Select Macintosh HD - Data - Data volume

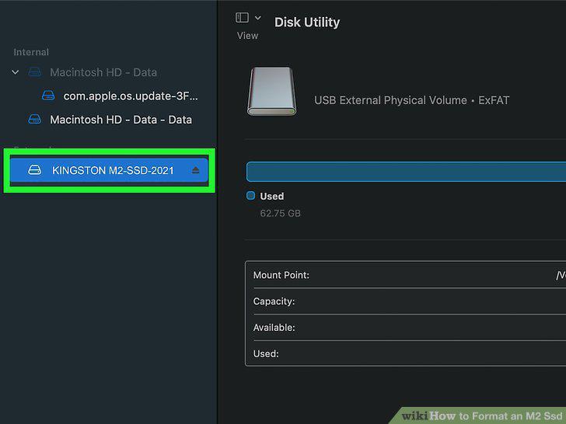pyautogui.click(x=121, y=120)
